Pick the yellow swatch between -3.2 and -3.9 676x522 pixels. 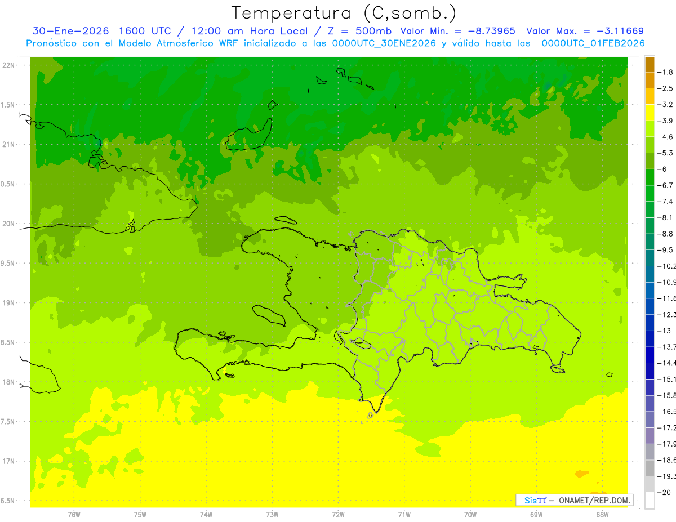coord(650,113)
